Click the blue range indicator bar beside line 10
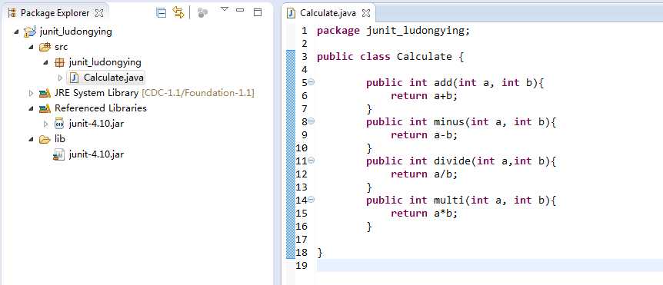 point(291,148)
